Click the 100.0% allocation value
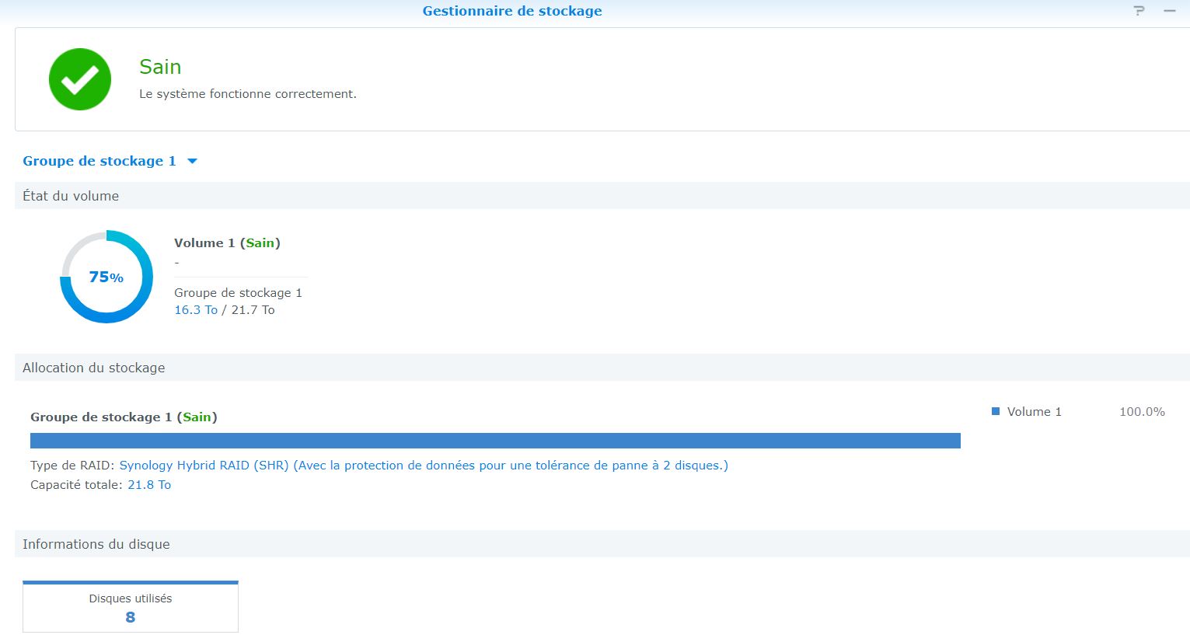The width and height of the screenshot is (1190, 642). click(1142, 412)
